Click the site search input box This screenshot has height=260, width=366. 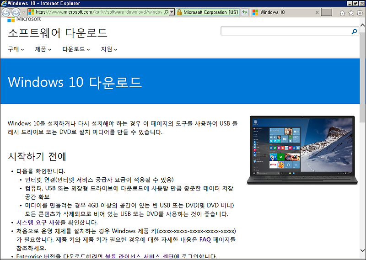click(x=285, y=31)
